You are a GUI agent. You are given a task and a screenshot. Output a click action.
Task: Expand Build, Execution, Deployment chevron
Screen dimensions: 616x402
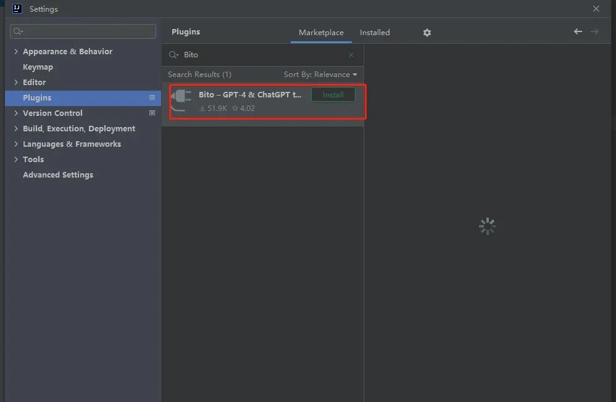tap(16, 128)
